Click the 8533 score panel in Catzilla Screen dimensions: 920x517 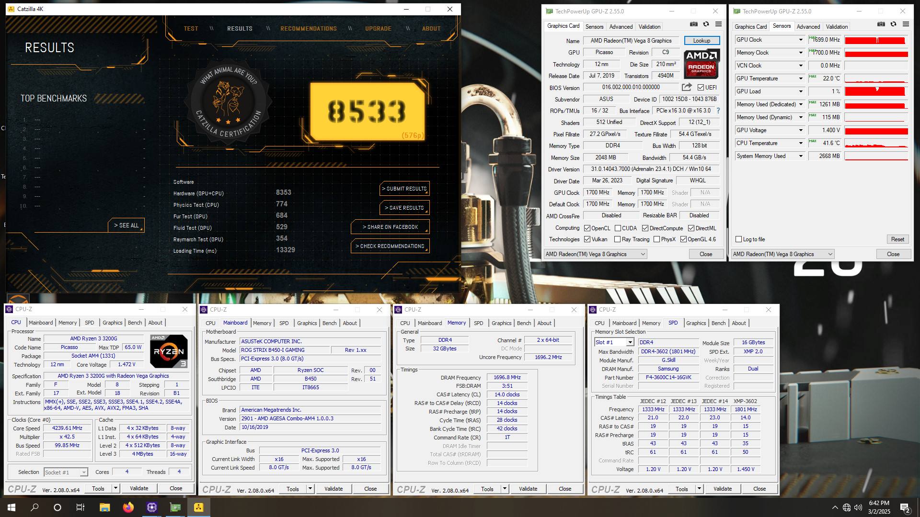[367, 111]
